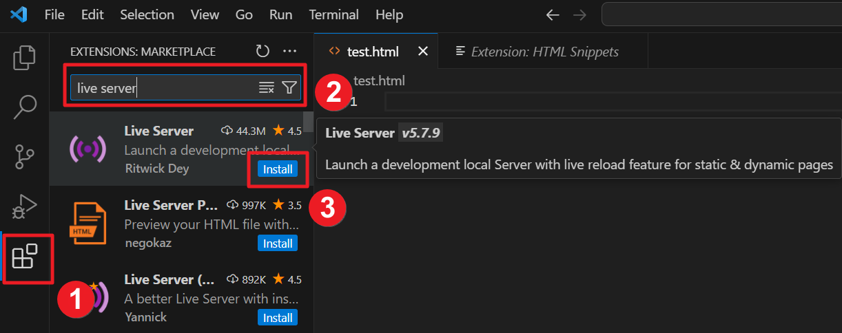Select the Live Server P... extension title

(x=171, y=205)
